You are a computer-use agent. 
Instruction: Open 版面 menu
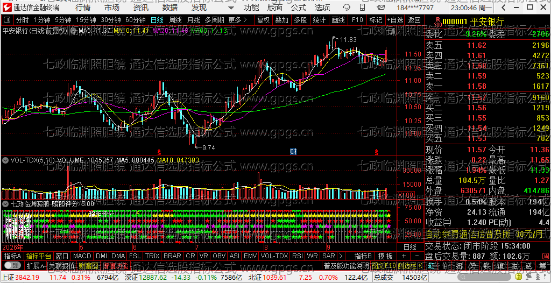coord(274,8)
